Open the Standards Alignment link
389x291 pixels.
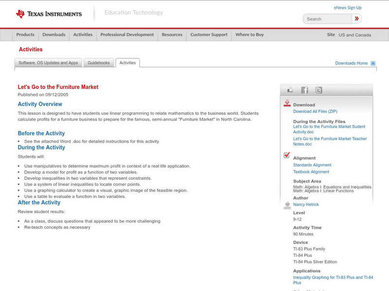pyautogui.click(x=312, y=165)
